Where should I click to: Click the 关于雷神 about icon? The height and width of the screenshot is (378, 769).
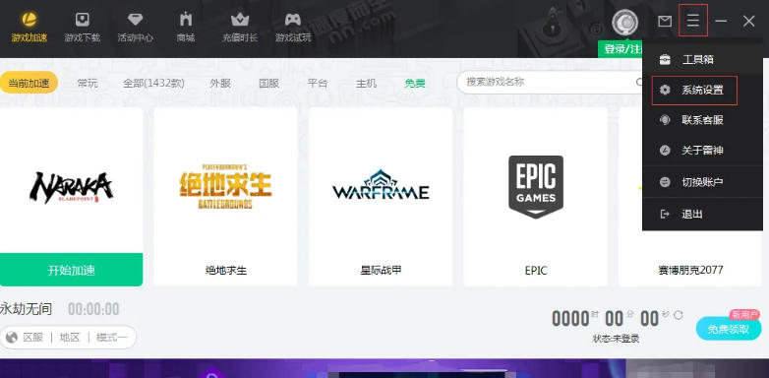click(x=665, y=151)
